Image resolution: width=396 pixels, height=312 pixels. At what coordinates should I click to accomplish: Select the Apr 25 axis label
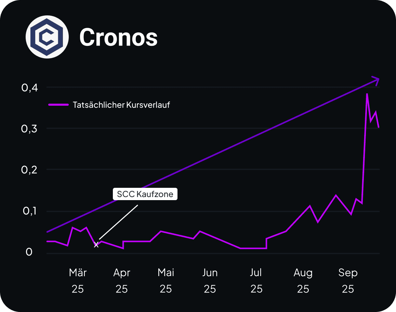click(122, 281)
